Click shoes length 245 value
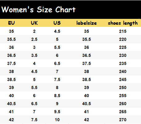This screenshot has width=141, height=124. pyautogui.click(x=123, y=79)
